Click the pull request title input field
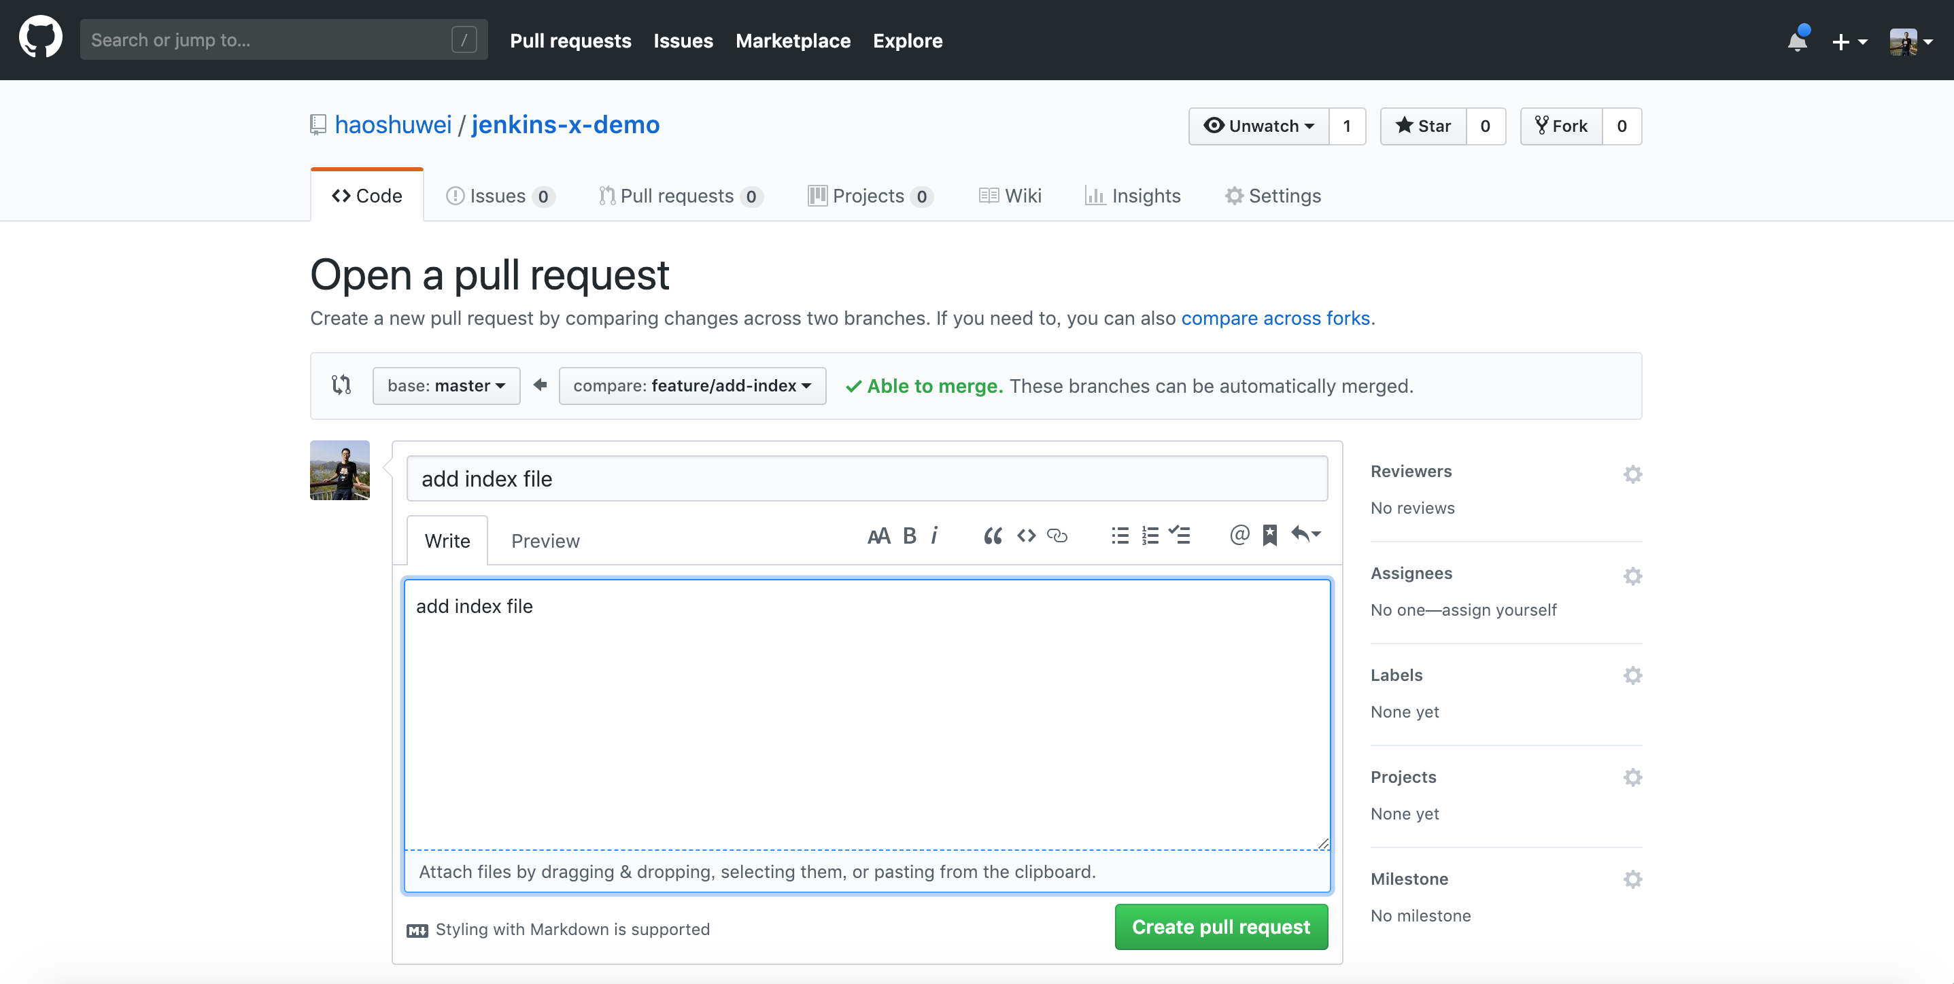1954x984 pixels. point(867,477)
